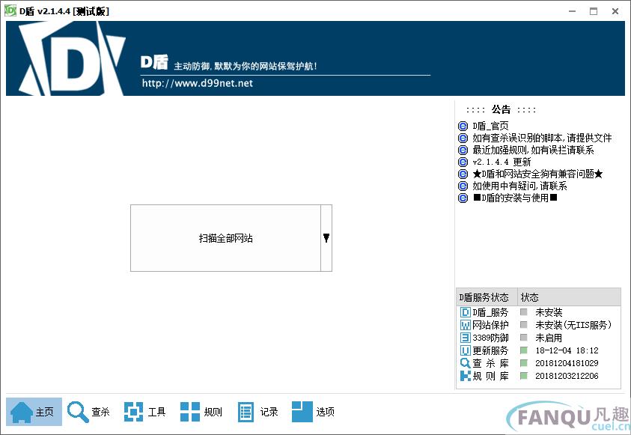Viewport: 631px width, 435px height.
Task: Open the D盾的安装与使用 link
Action: click(515, 198)
